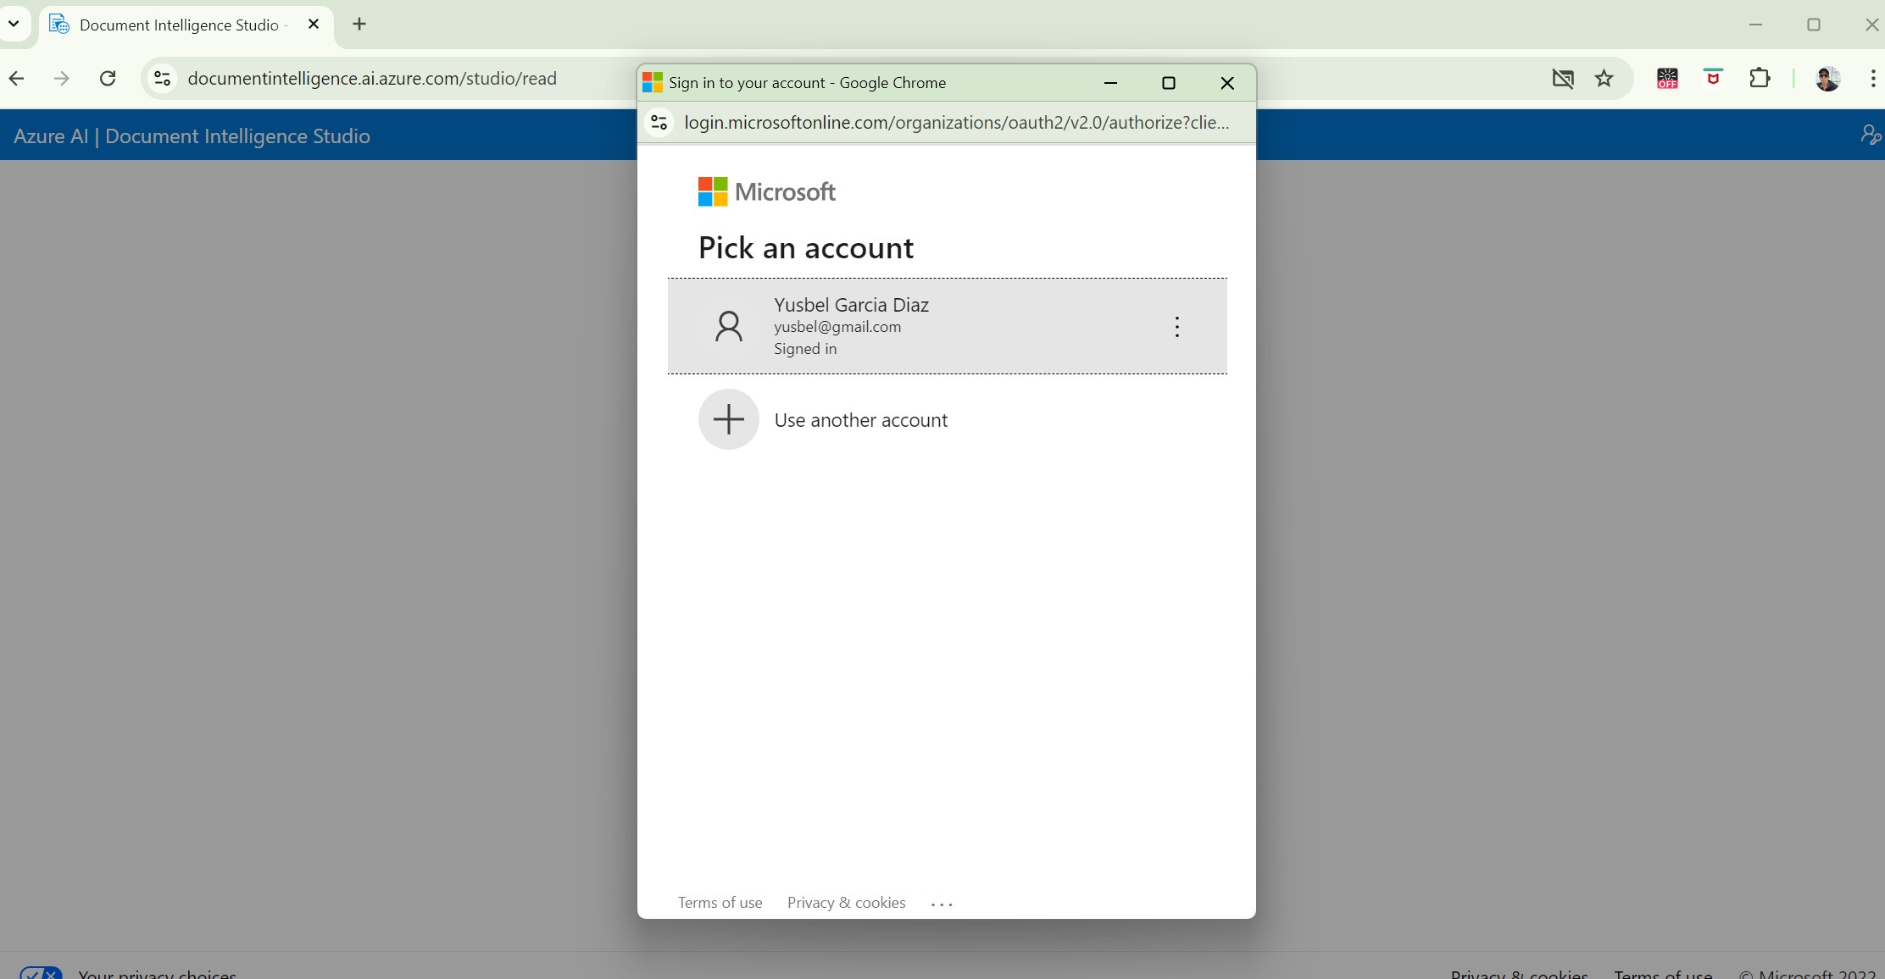Close the Sign in to your account popup
The width and height of the screenshot is (1885, 979).
pyautogui.click(x=1227, y=83)
